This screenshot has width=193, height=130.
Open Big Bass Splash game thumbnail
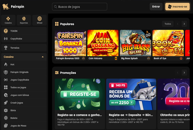click(136, 43)
